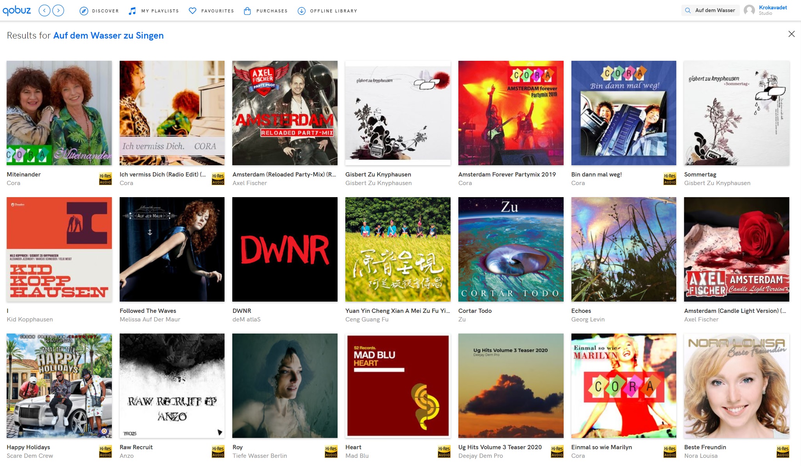The width and height of the screenshot is (801, 466).
Task: Click the search magnifier icon
Action: pos(688,11)
